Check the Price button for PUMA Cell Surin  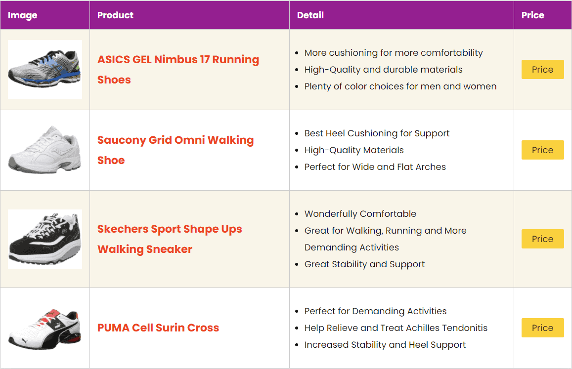(x=542, y=328)
